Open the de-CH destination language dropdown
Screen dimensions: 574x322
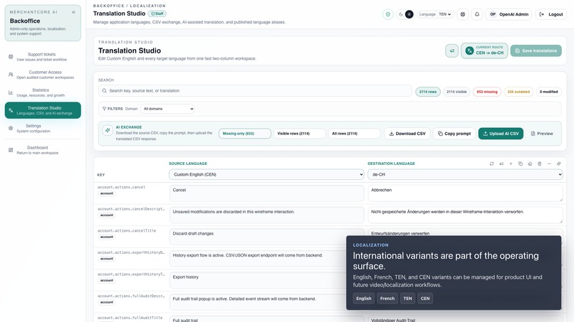pyautogui.click(x=465, y=174)
